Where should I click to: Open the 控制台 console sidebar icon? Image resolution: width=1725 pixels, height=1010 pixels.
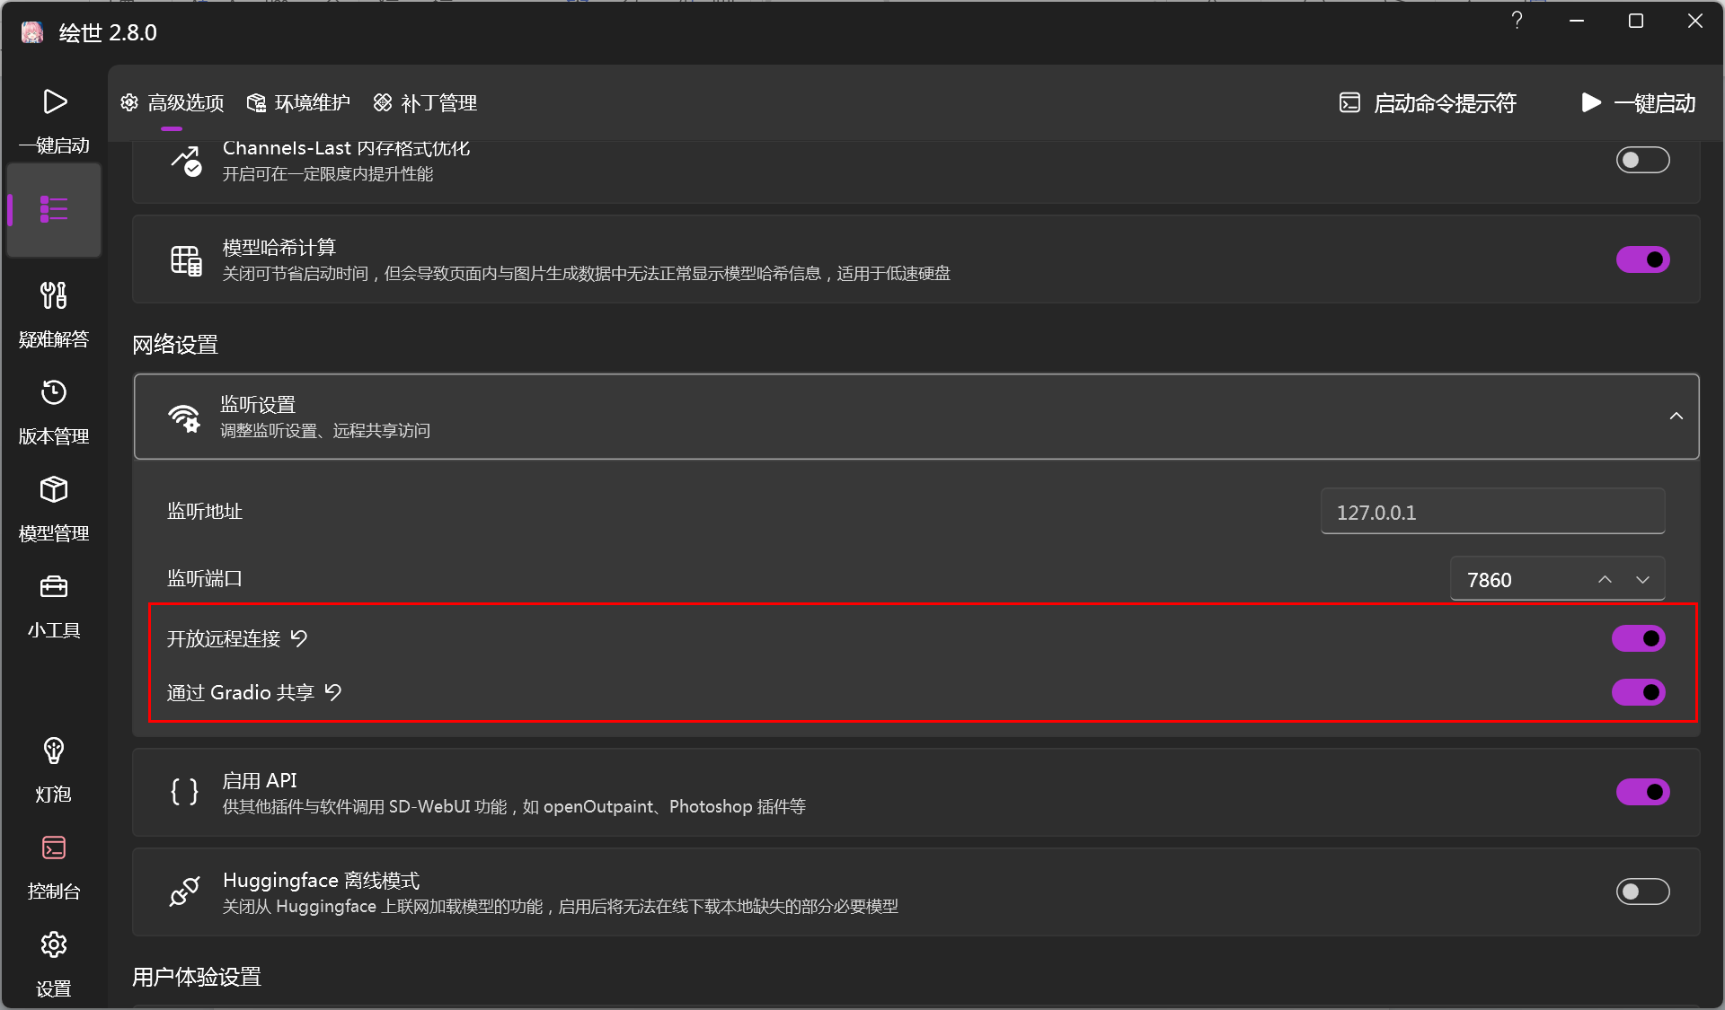pos(54,848)
